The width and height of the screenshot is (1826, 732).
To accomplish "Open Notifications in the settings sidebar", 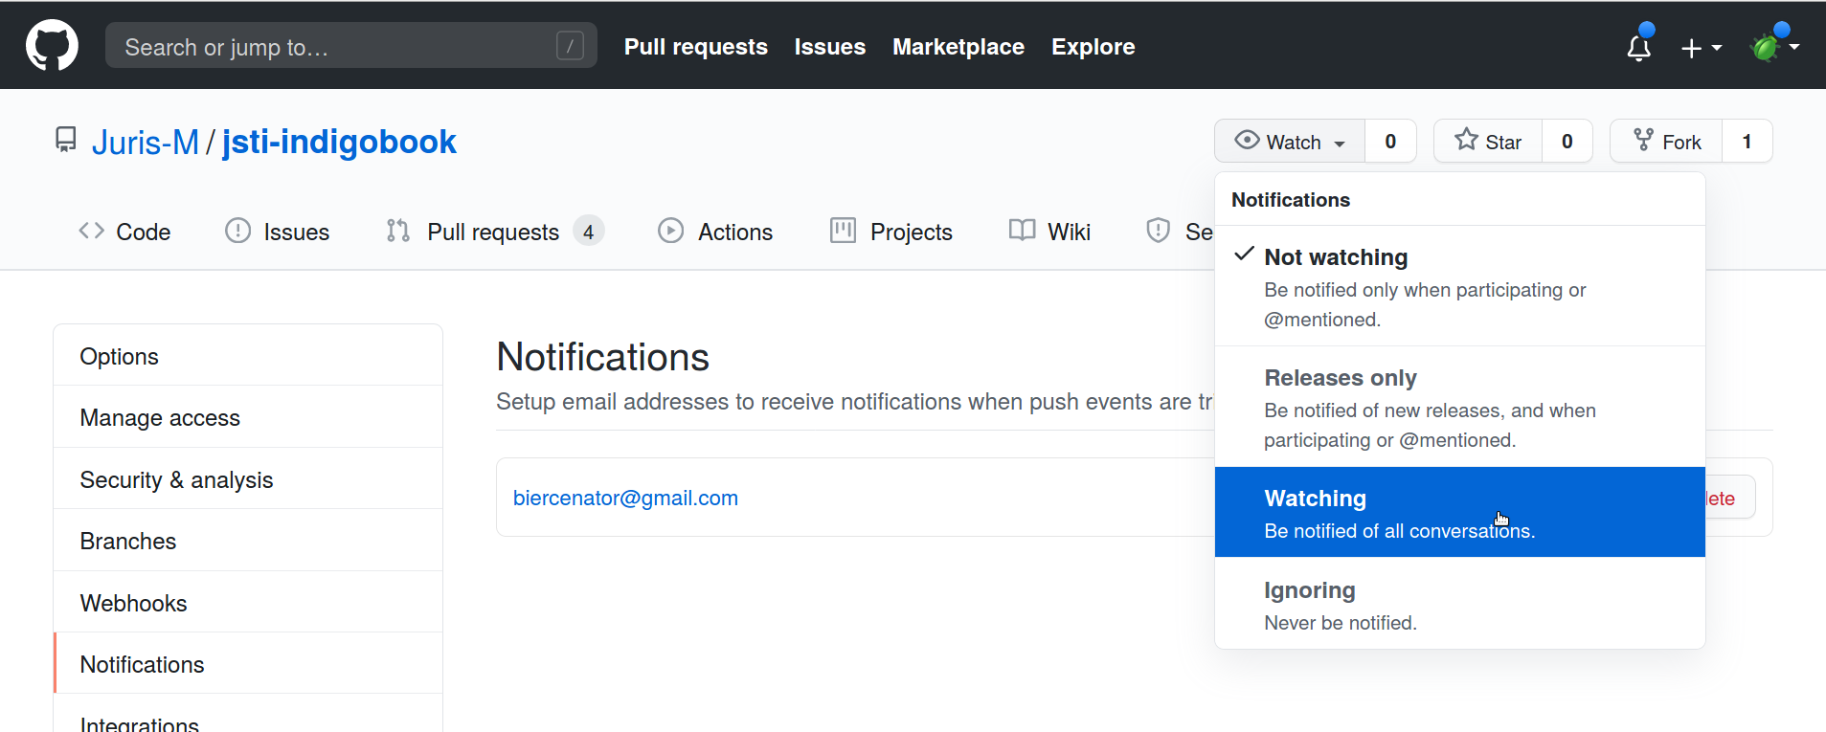I will coord(248,664).
